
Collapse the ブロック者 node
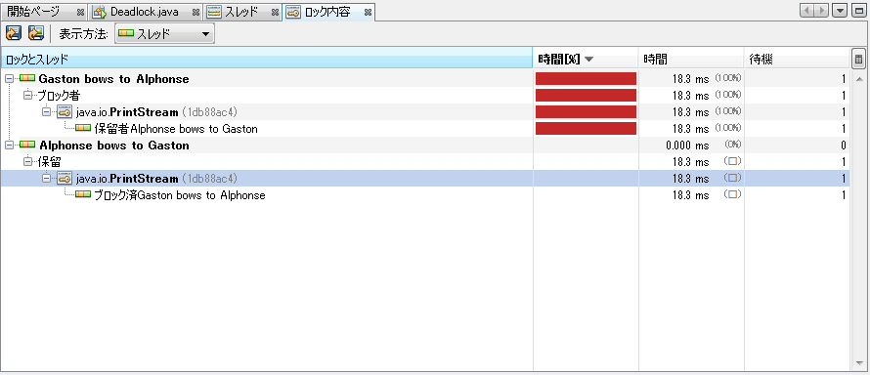pos(27,96)
